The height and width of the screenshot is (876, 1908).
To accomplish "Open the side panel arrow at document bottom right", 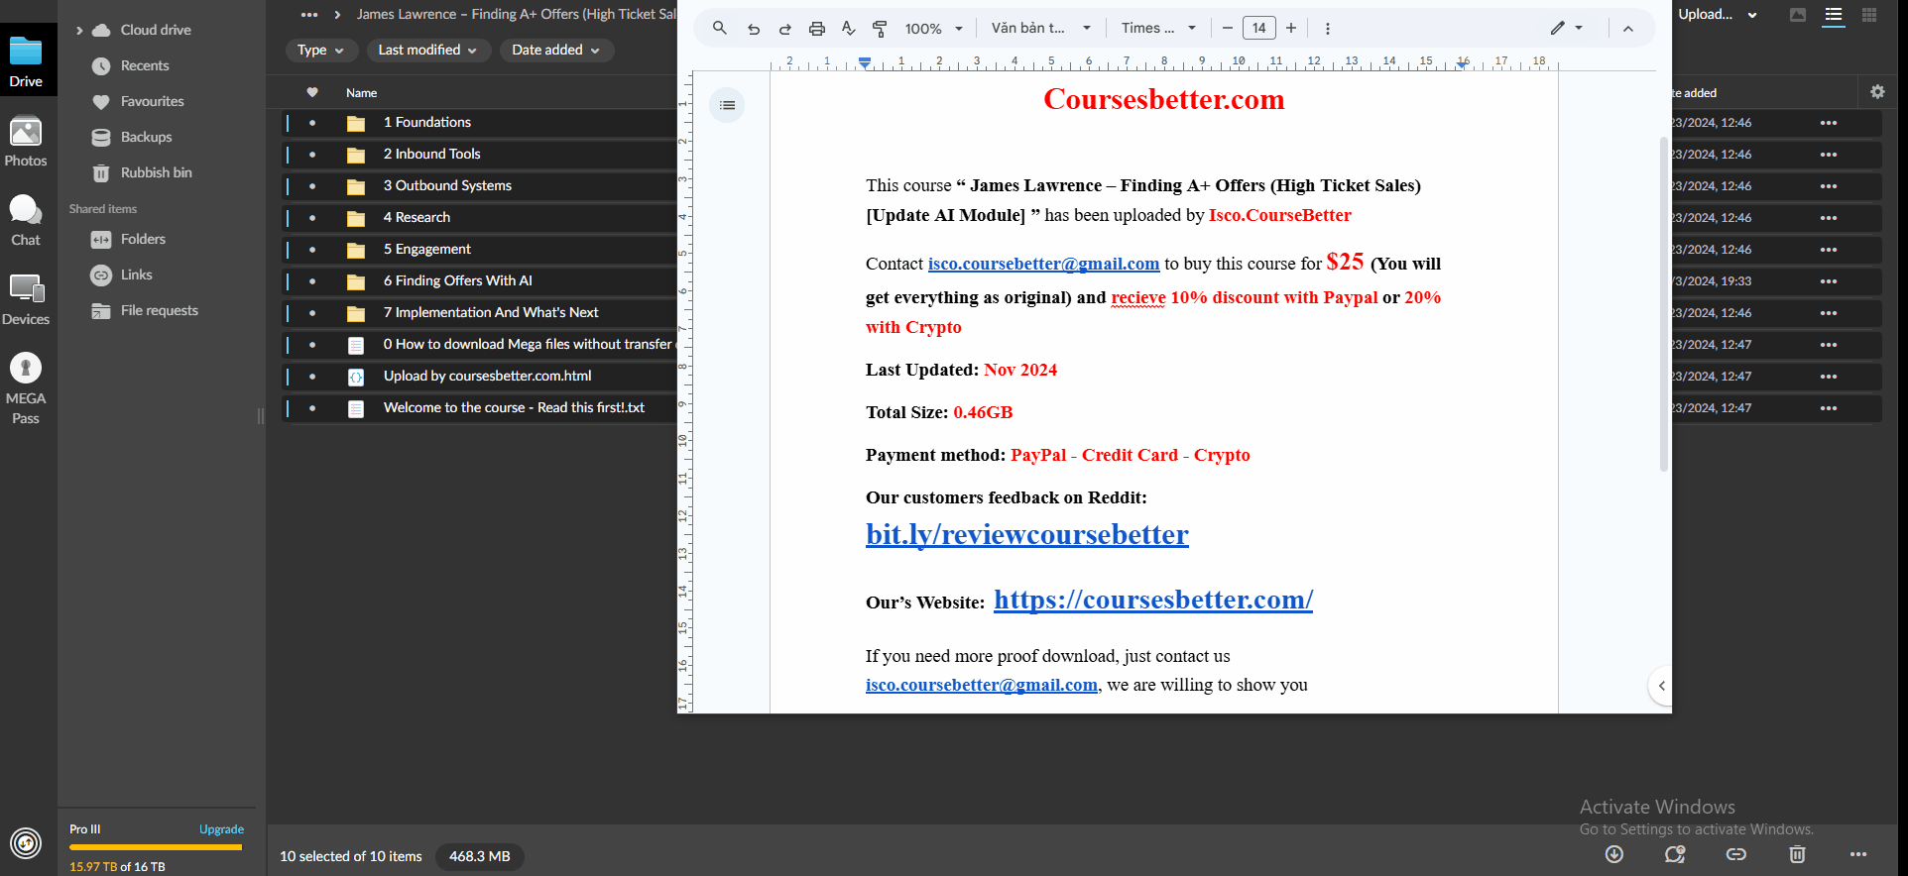I will click(1661, 686).
